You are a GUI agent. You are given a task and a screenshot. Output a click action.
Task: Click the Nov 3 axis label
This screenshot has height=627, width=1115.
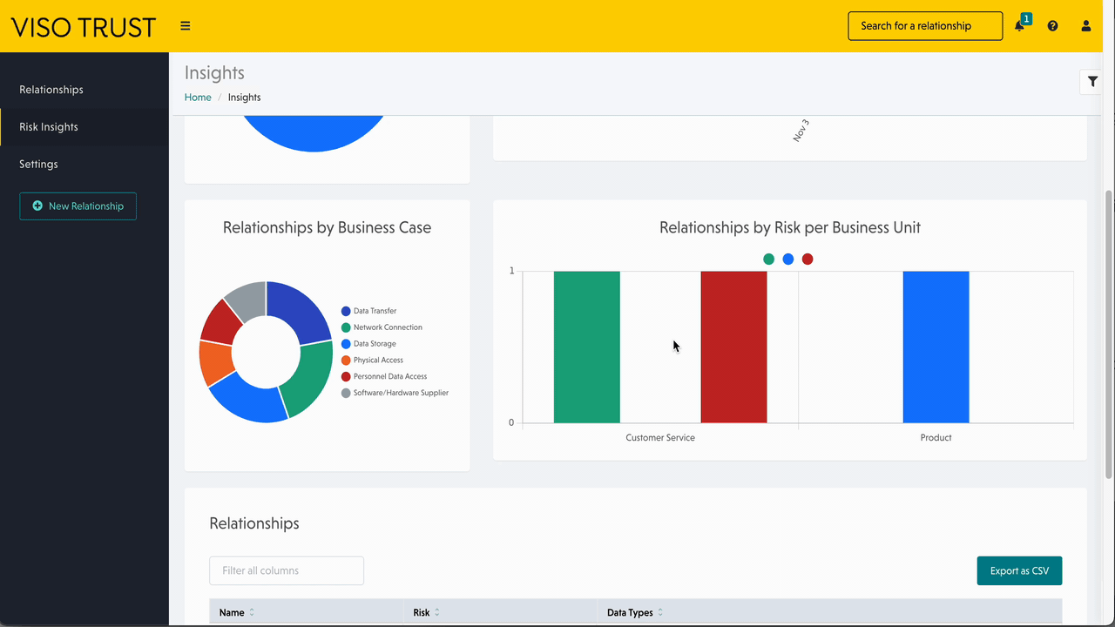point(801,131)
